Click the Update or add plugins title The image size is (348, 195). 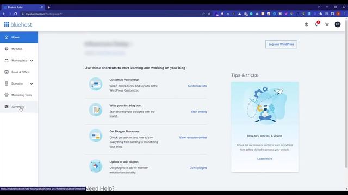(124, 161)
